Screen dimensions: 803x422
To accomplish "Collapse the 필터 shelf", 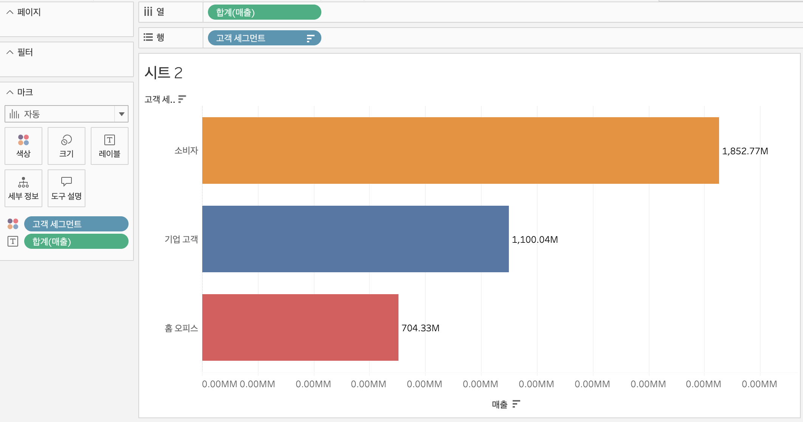I will click(10, 52).
